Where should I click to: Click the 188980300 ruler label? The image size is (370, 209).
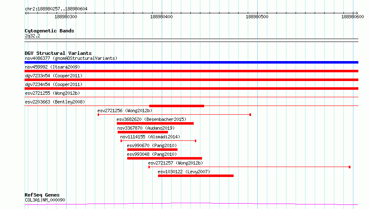tap(66, 17)
